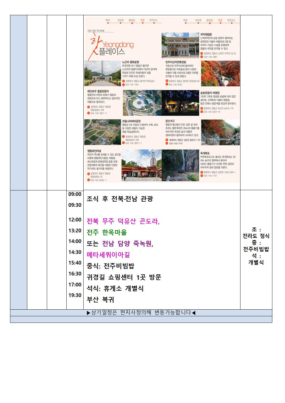285x403 pixels.
Task: Open the 옥계폭포 waterfall photo
Action: [180, 165]
